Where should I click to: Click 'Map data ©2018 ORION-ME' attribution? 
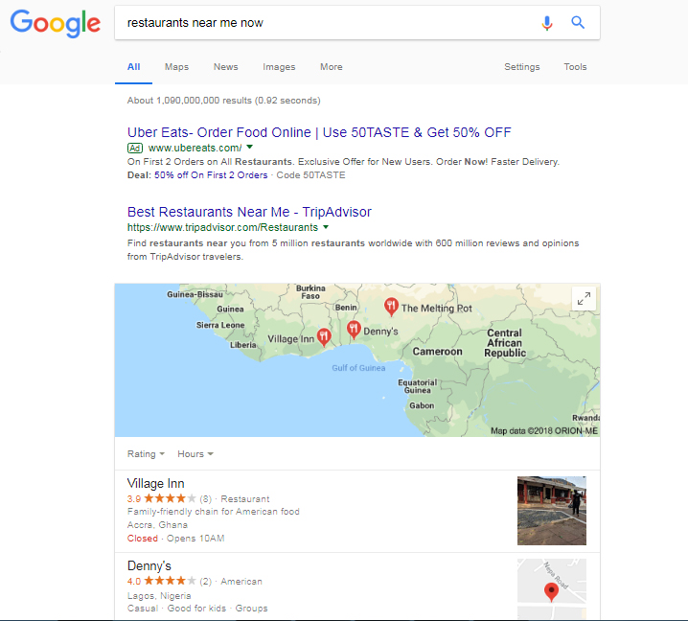pyautogui.click(x=544, y=431)
